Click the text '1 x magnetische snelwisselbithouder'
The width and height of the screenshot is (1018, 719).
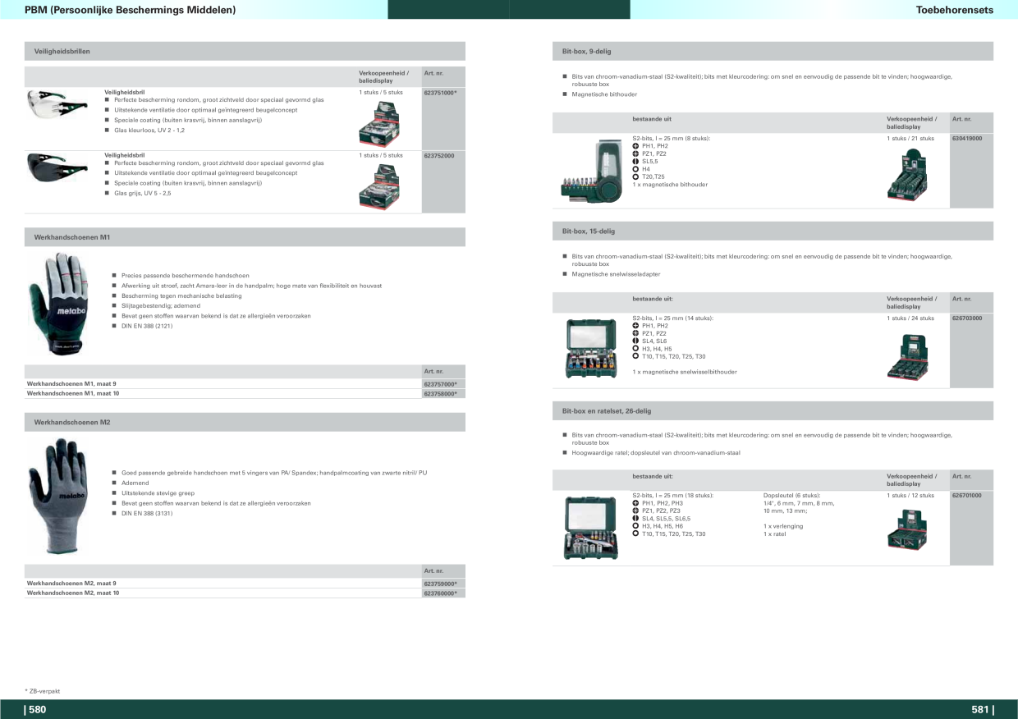pyautogui.click(x=685, y=372)
